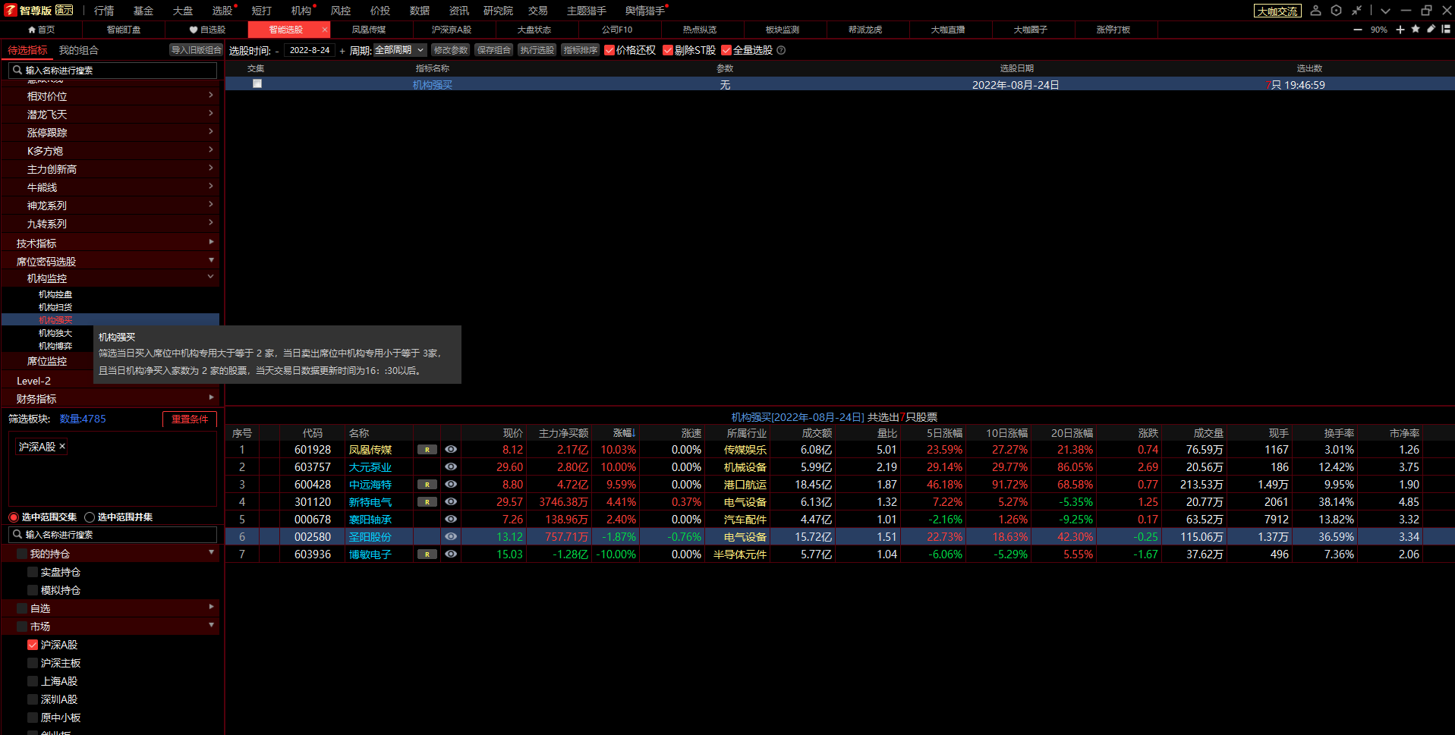Click the R badge for 新特电气
This screenshot has width=1455, height=735.
[x=427, y=502]
